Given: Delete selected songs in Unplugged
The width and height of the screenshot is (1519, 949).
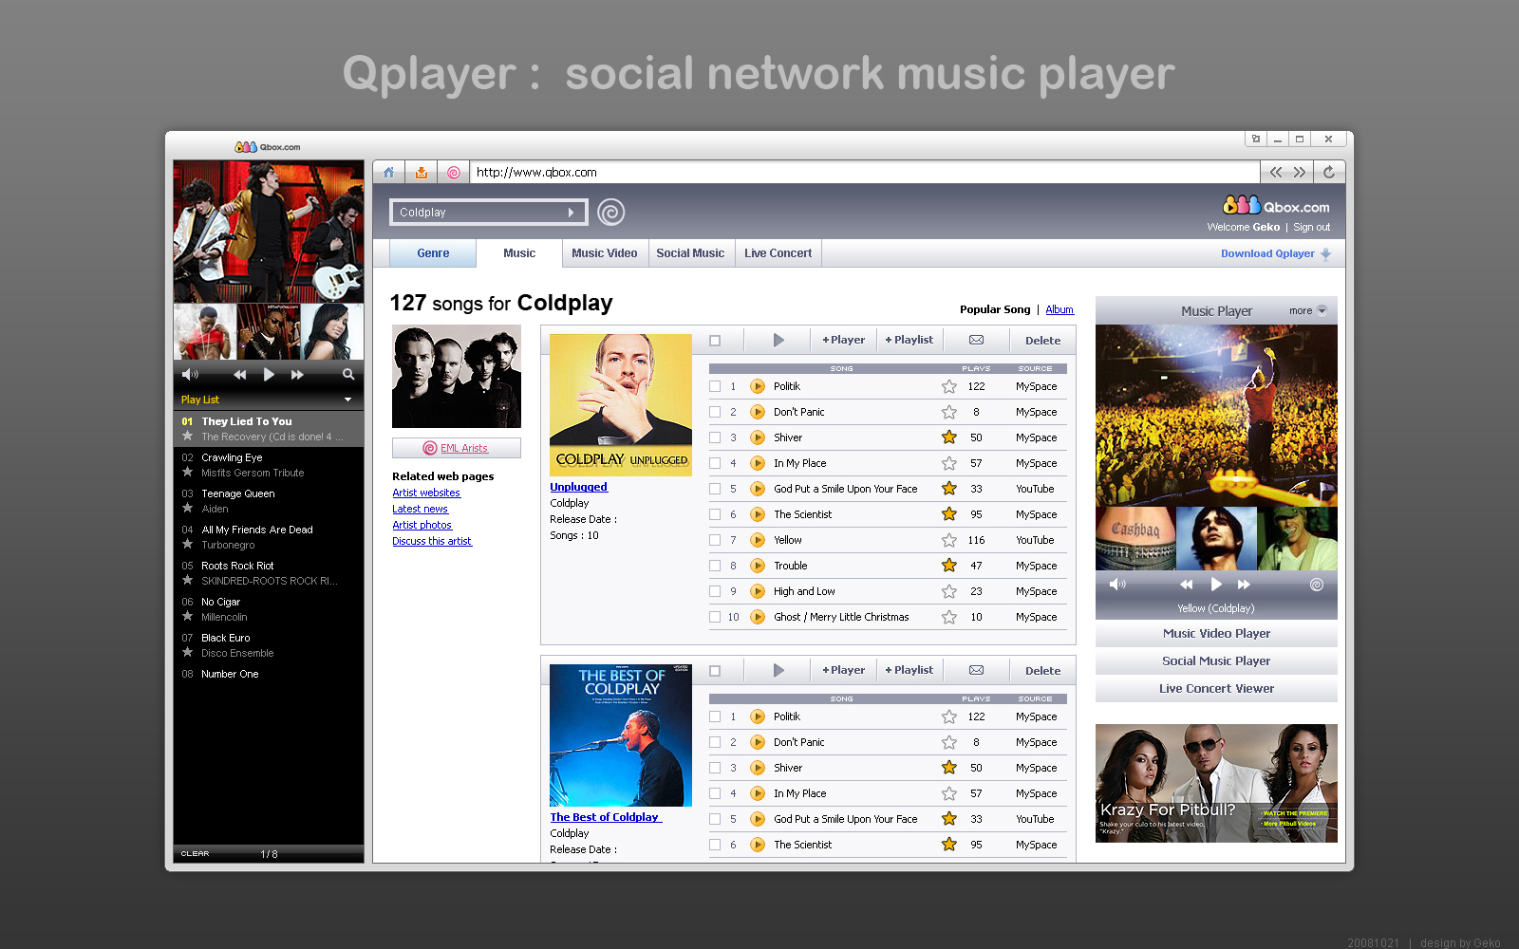Looking at the screenshot, I should (x=1042, y=341).
